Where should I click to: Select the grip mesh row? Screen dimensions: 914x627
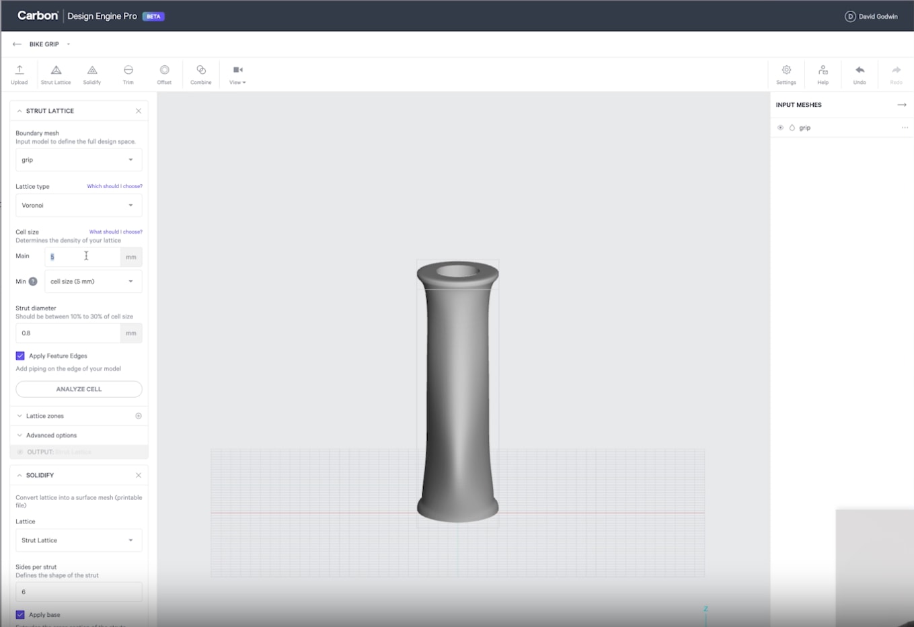842,128
